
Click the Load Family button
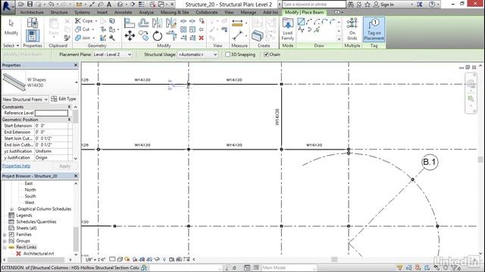click(288, 29)
